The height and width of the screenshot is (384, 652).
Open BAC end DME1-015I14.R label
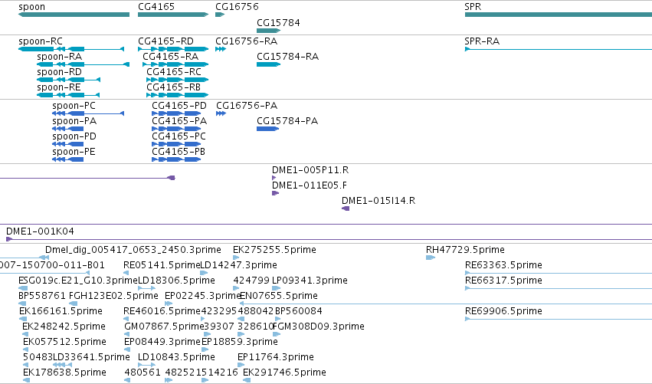click(378, 201)
